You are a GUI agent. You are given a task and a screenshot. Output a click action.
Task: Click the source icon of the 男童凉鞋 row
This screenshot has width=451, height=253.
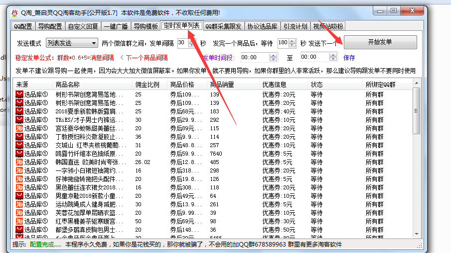click(x=19, y=196)
